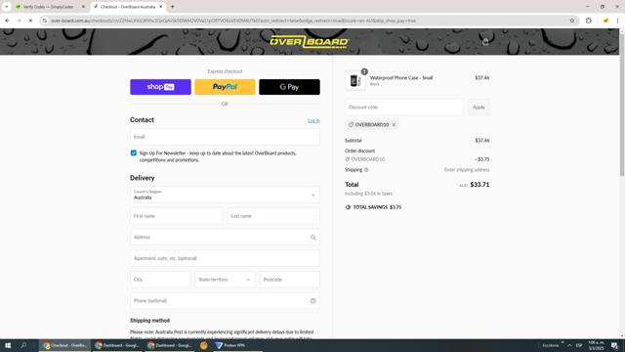The height and width of the screenshot is (352, 625).
Task: Go forward in the browser
Action: (19, 21)
